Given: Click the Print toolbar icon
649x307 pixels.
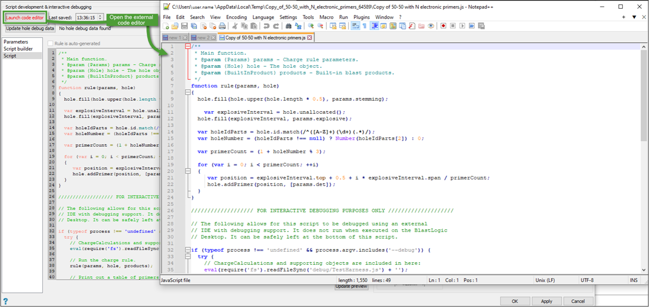Looking at the screenshot, I should [222, 26].
